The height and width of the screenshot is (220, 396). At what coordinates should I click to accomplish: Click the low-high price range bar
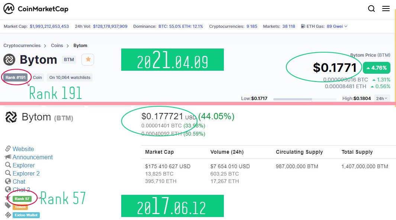(305, 99)
